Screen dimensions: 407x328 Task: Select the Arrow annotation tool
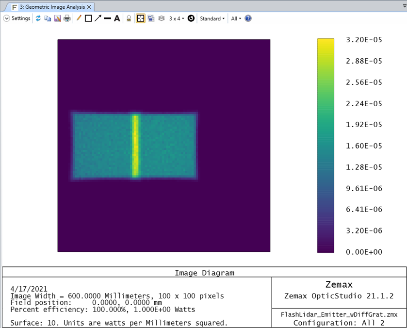point(98,18)
